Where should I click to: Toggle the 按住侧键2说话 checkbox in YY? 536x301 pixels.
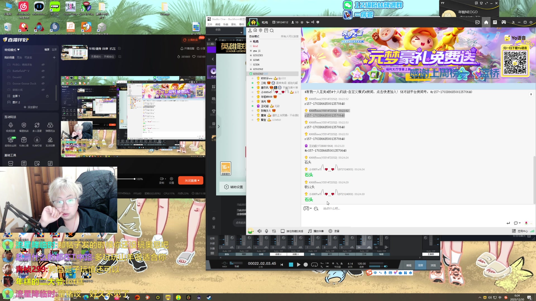click(283, 231)
